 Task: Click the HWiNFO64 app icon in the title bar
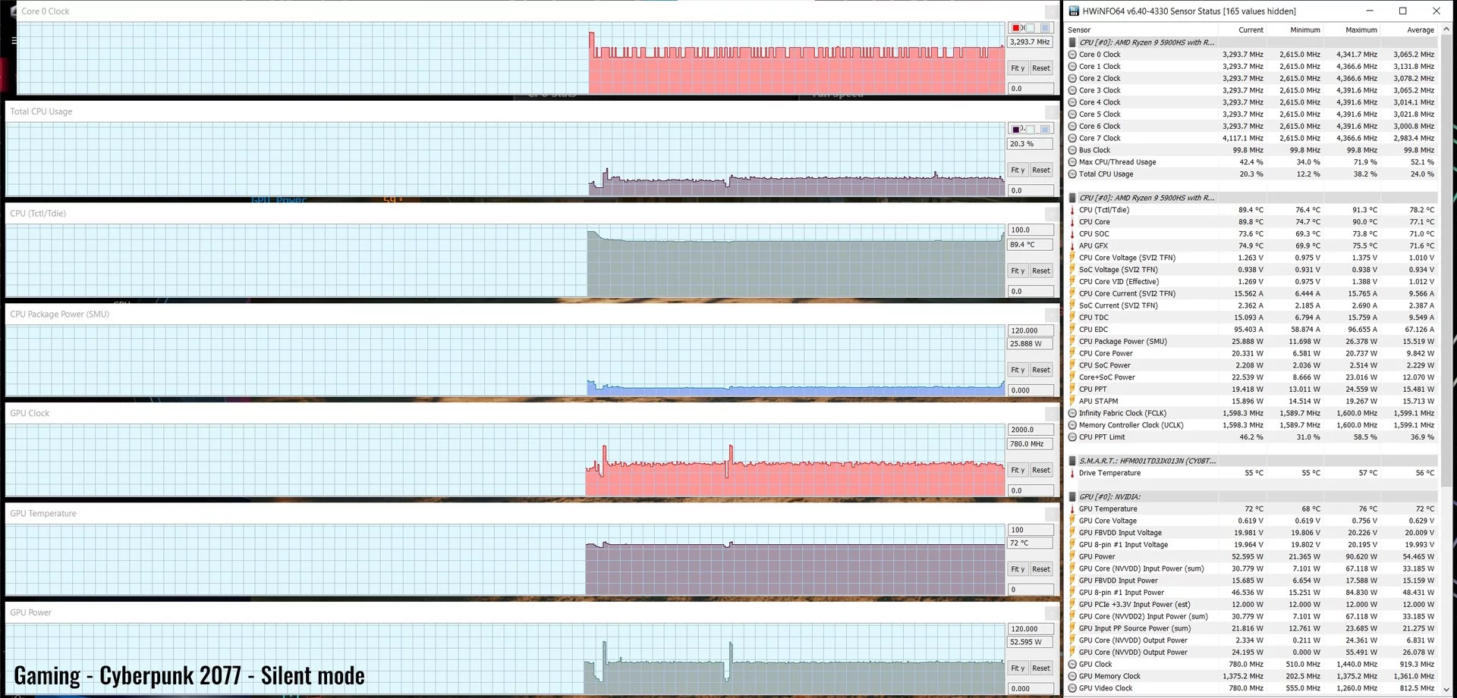(x=1074, y=11)
